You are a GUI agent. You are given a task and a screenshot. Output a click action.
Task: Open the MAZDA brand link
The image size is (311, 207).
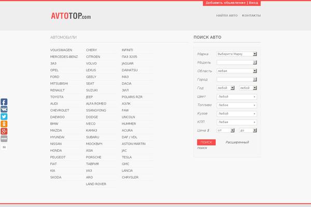pyautogui.click(x=56, y=130)
